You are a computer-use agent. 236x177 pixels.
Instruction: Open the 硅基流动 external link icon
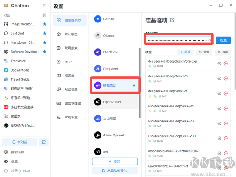(x=172, y=20)
